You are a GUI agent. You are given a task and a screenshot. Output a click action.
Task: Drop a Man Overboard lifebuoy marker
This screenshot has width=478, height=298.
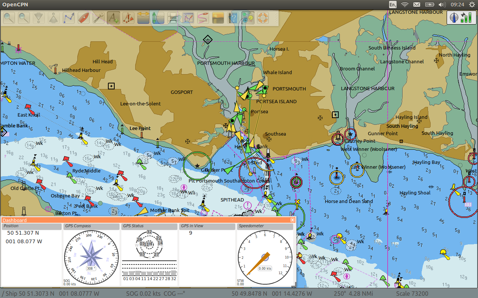[263, 18]
